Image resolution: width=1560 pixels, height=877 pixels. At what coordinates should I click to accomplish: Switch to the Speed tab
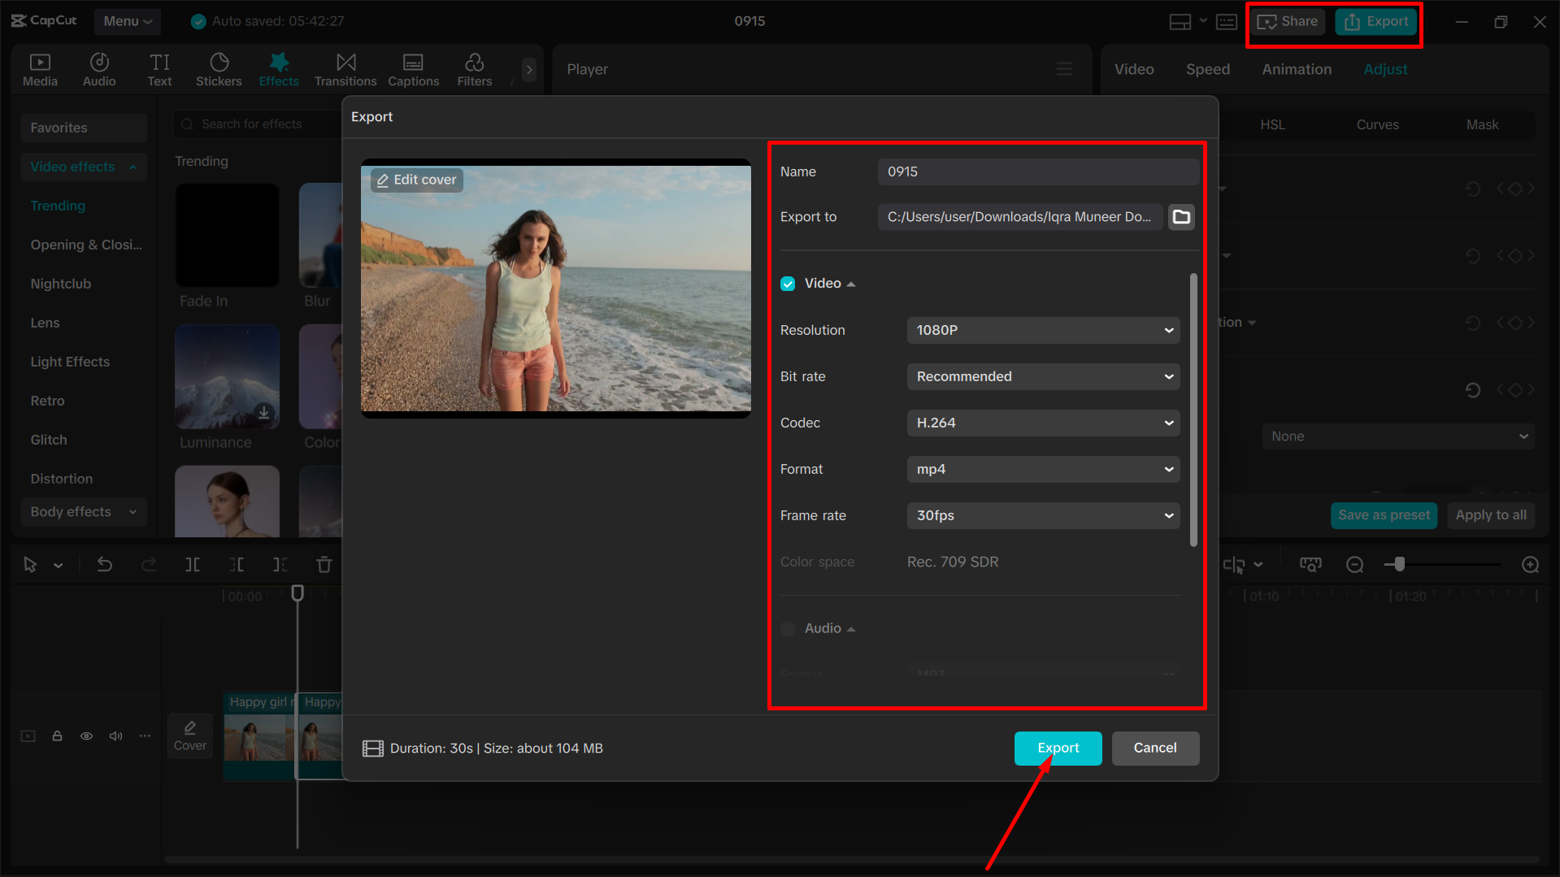click(x=1207, y=69)
